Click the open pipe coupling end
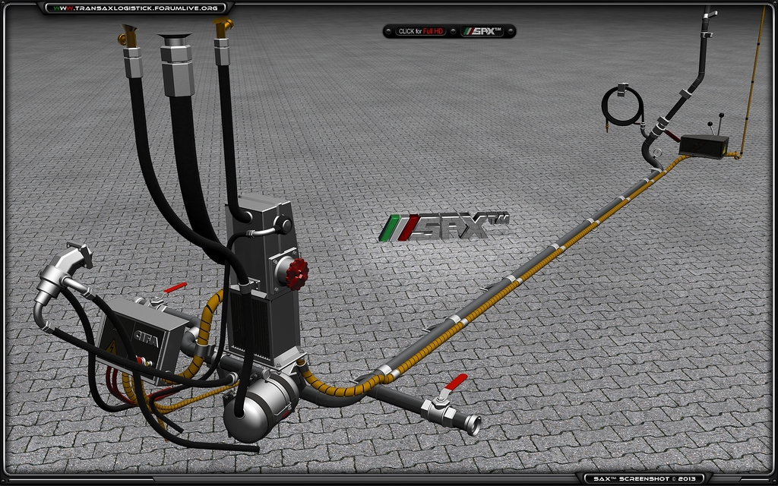 (473, 424)
